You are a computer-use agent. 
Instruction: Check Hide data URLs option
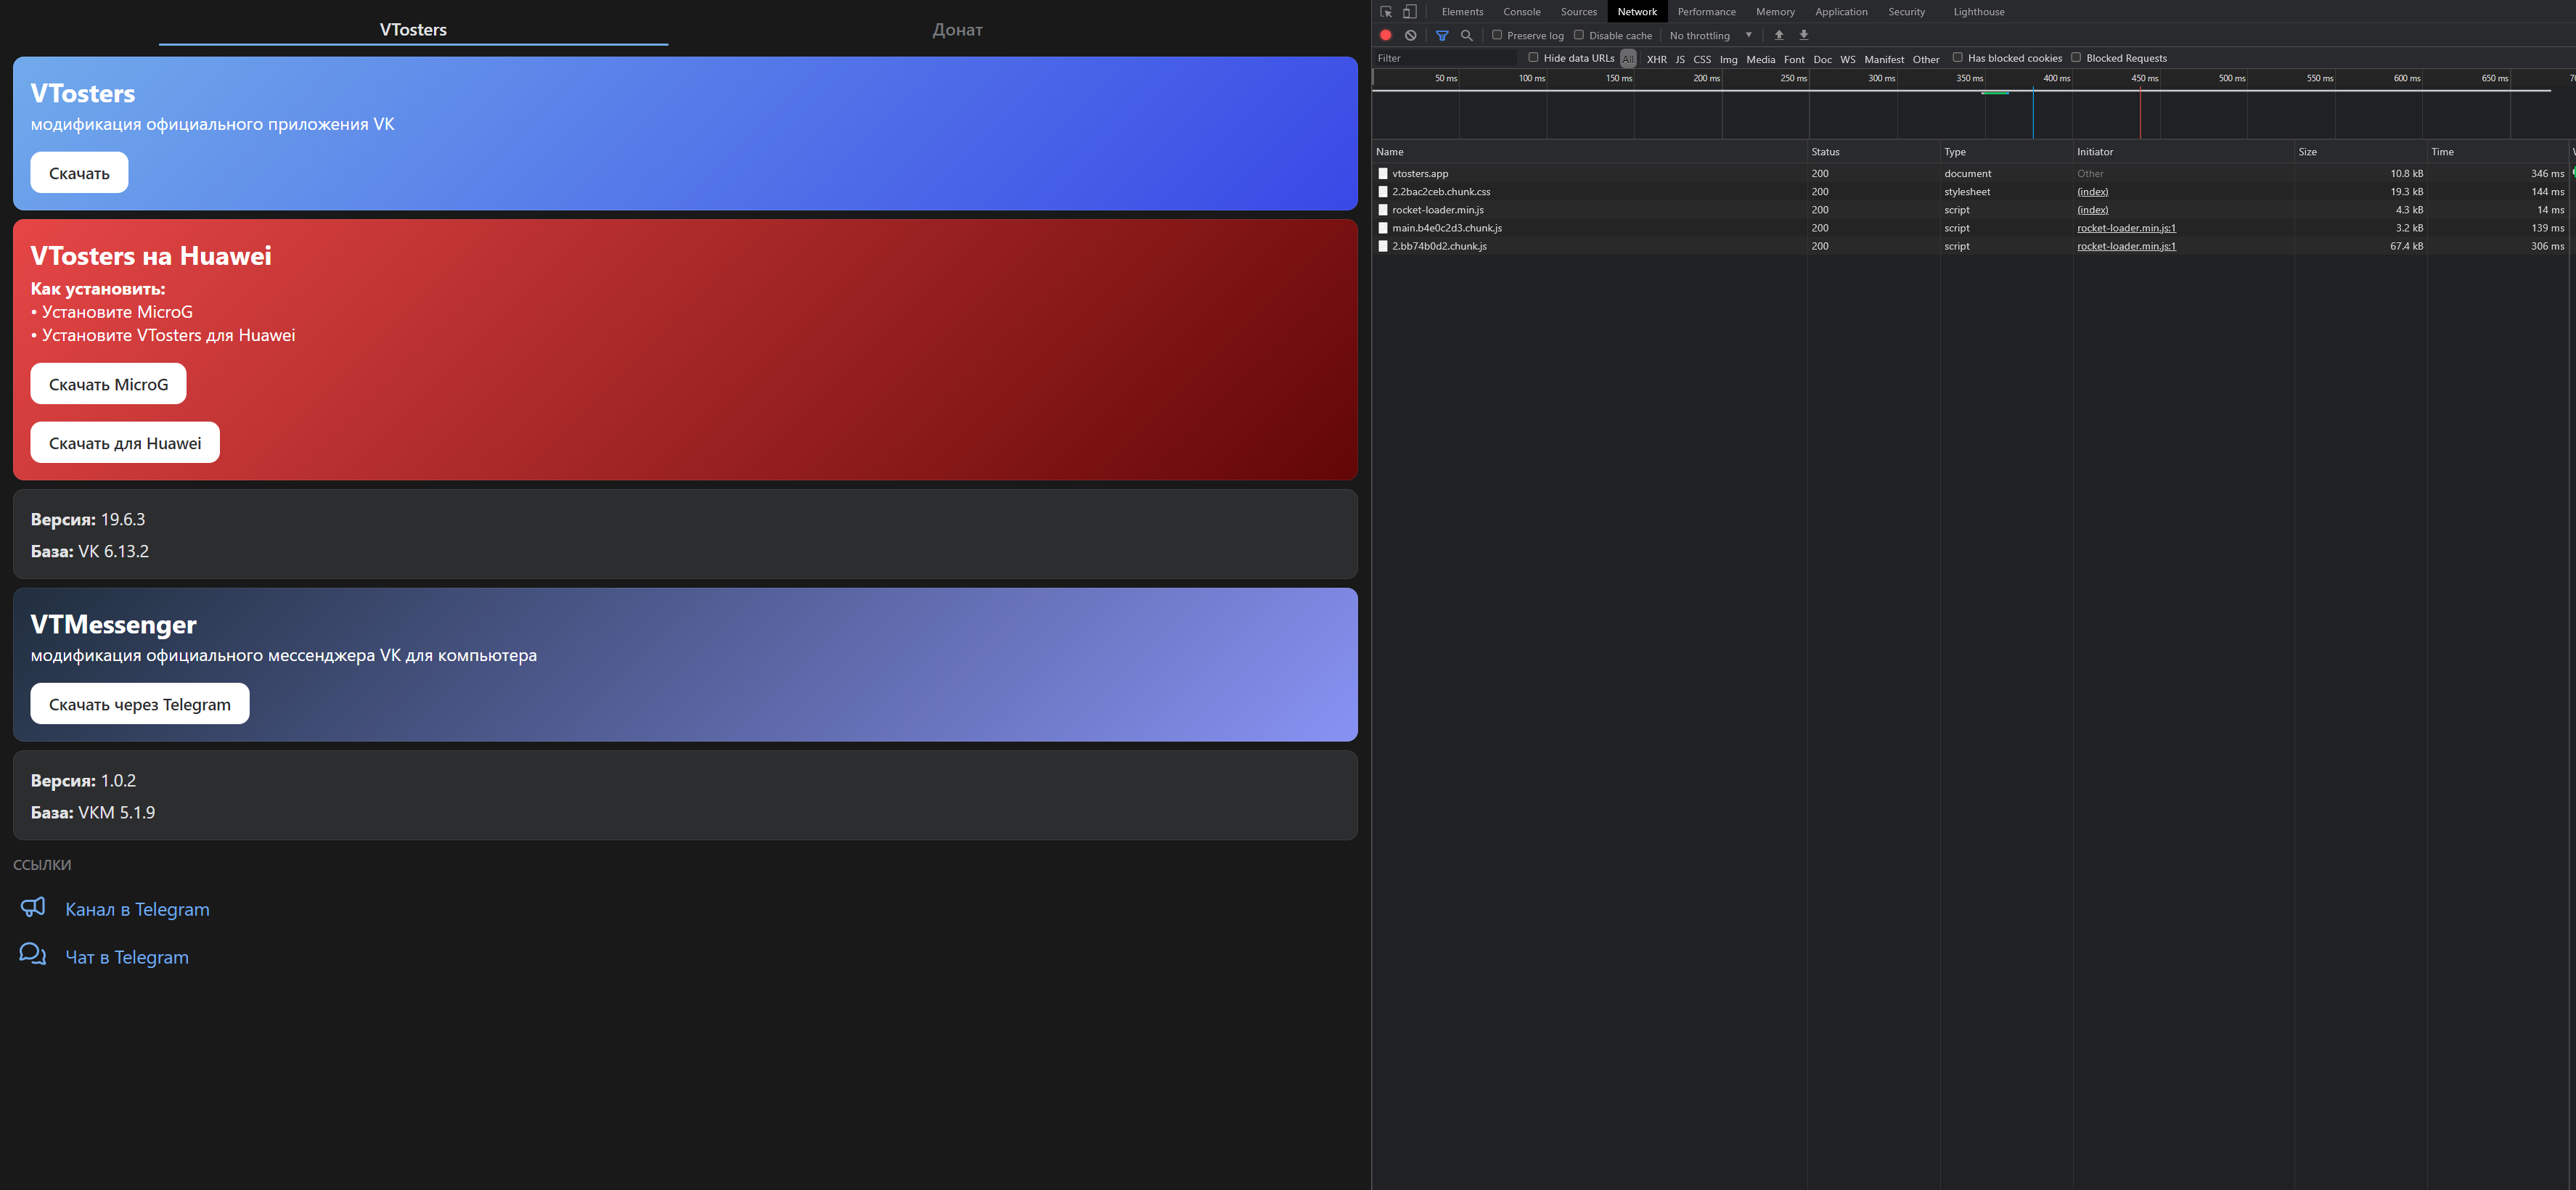(x=1533, y=57)
